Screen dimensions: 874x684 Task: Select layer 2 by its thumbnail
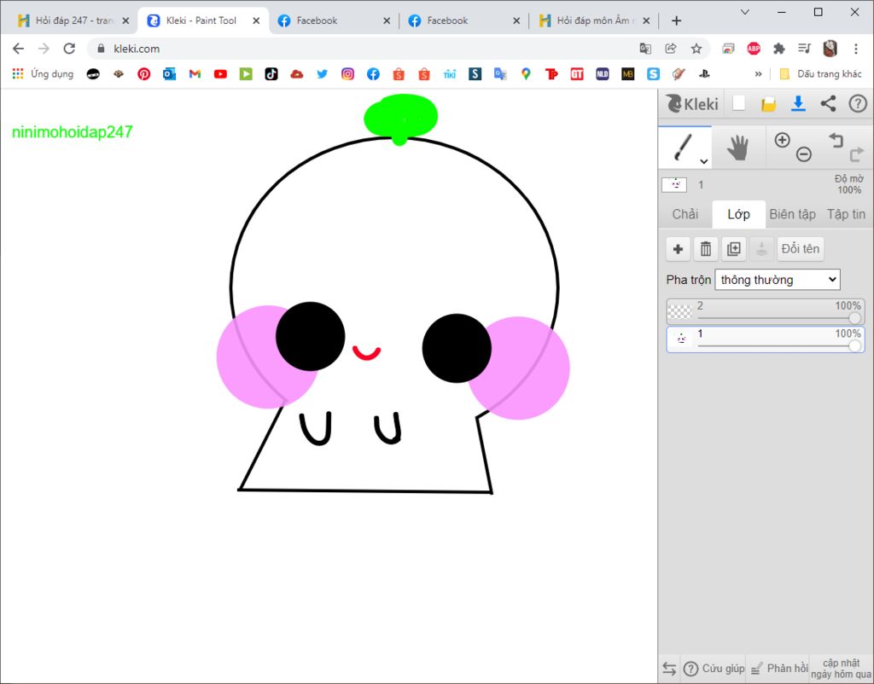coord(679,311)
